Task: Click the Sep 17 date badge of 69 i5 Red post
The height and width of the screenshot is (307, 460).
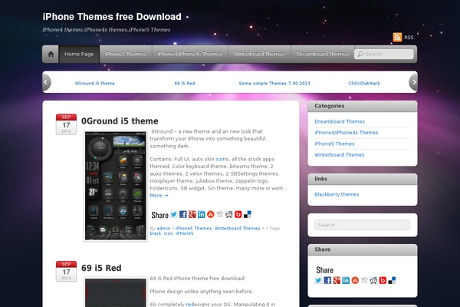Action: [x=66, y=271]
